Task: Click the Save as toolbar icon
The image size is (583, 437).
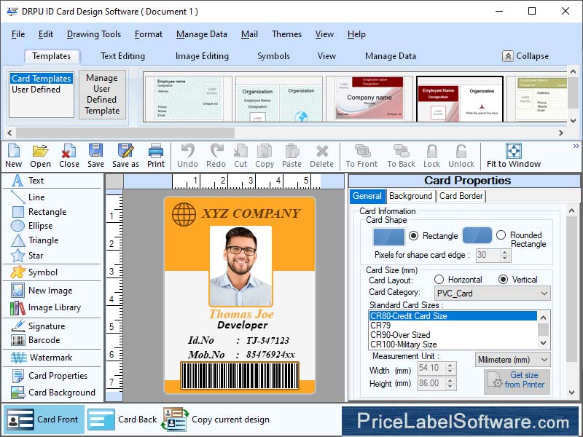Action: click(x=125, y=151)
